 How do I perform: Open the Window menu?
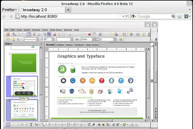coord(68,30)
